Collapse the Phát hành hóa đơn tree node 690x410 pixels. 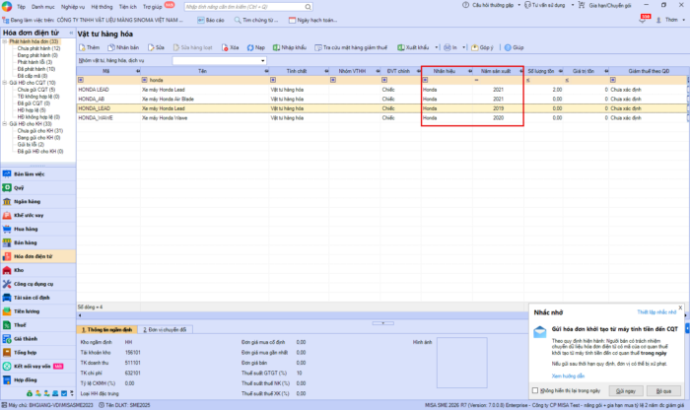pyautogui.click(x=5, y=41)
